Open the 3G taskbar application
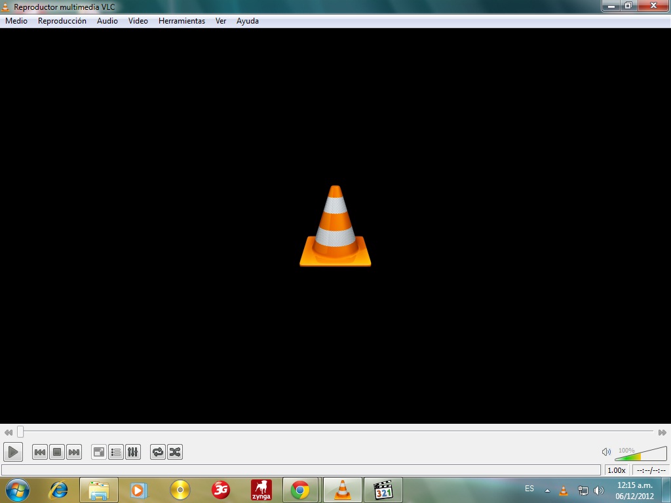The height and width of the screenshot is (503, 671). coord(221,490)
